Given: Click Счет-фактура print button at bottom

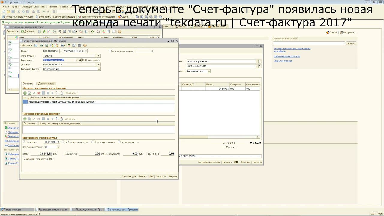Looking at the screenshot, I should 129,176.
